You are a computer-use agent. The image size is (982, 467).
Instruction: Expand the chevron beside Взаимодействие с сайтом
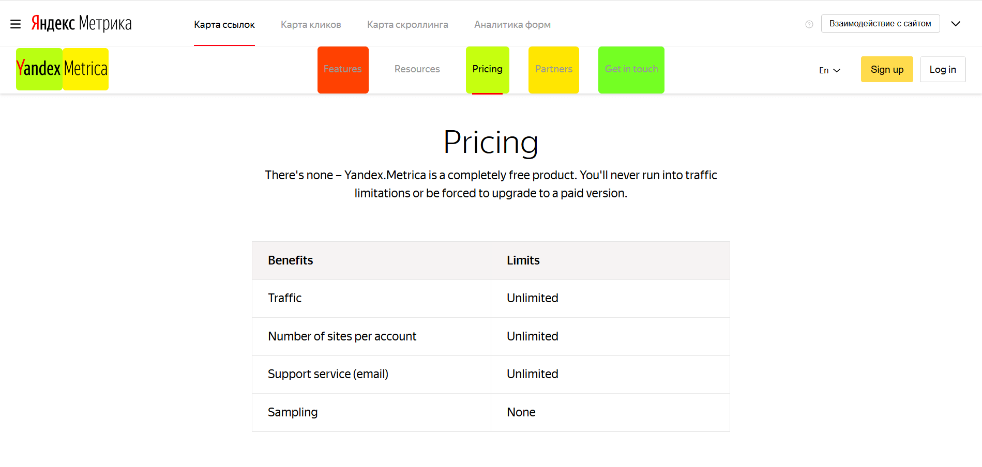[x=956, y=24]
